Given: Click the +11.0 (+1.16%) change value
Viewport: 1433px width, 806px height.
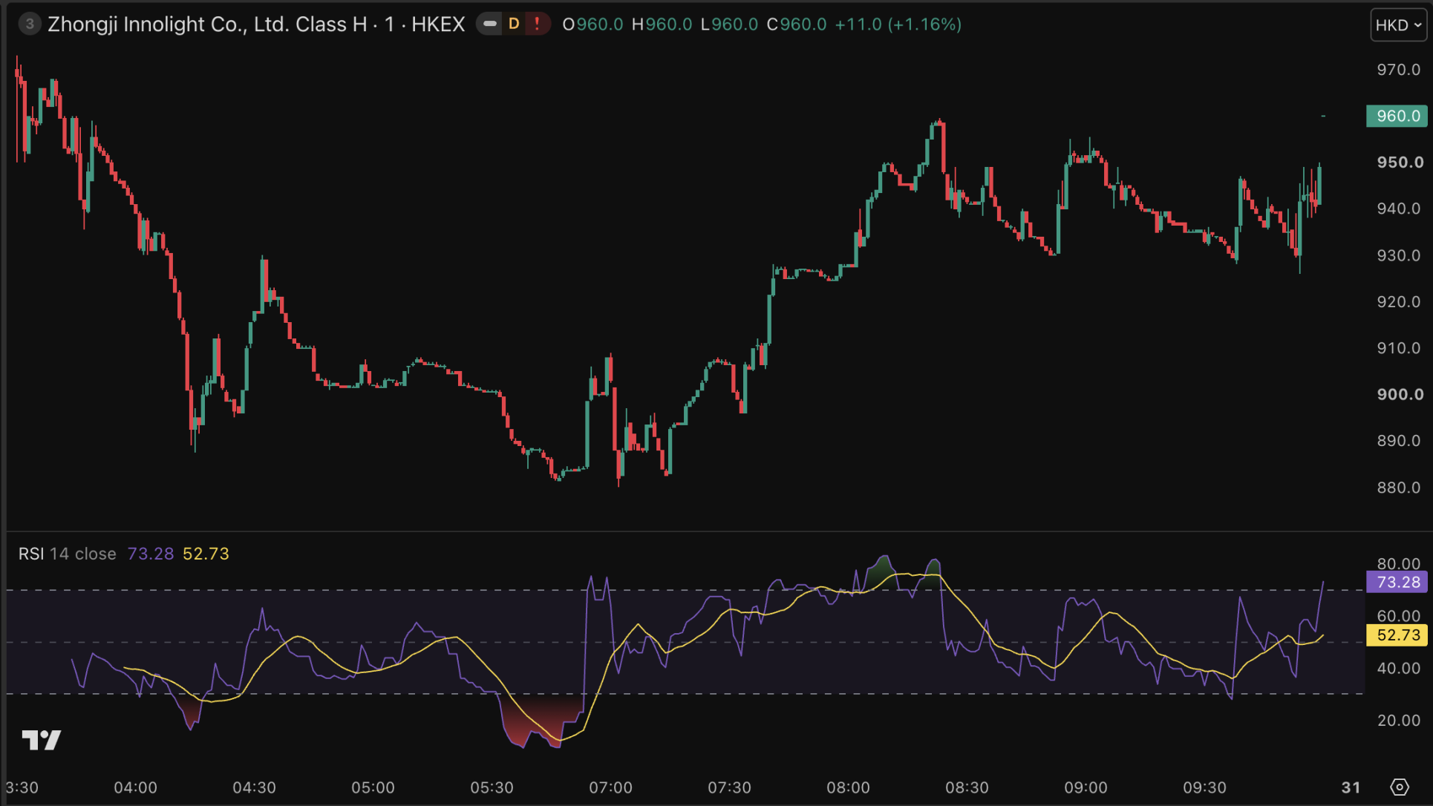Looking at the screenshot, I should (898, 24).
